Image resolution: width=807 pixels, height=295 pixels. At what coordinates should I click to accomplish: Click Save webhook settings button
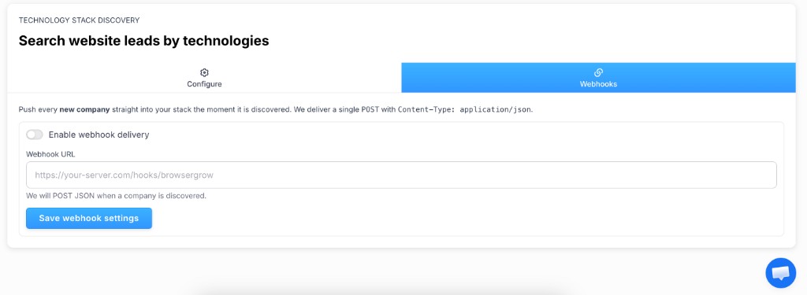tap(89, 218)
